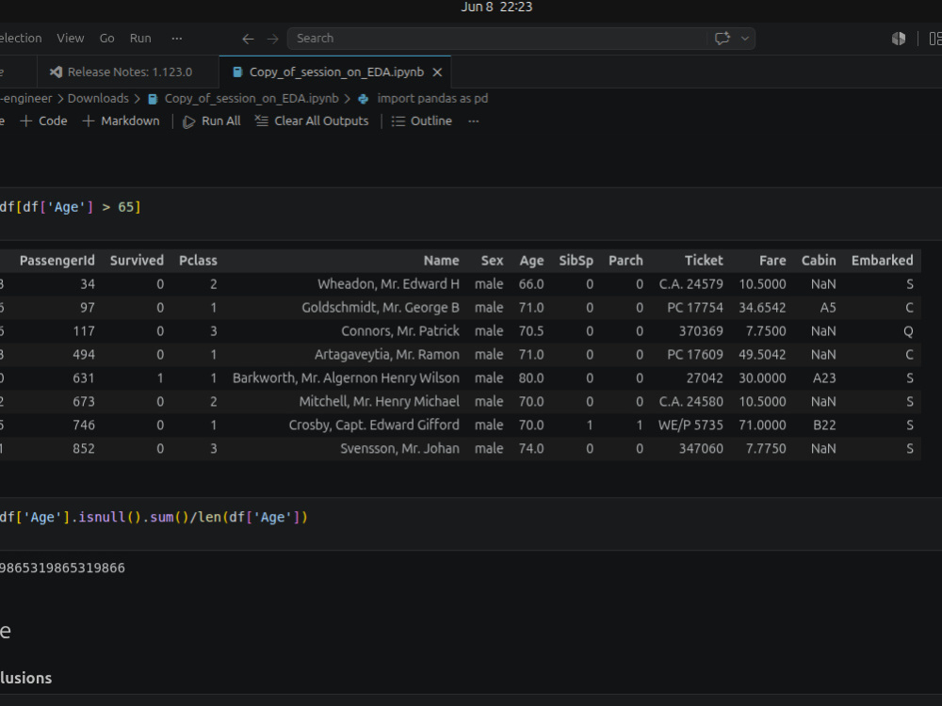942x706 pixels.
Task: Add a new Markdown cell
Action: pos(122,121)
